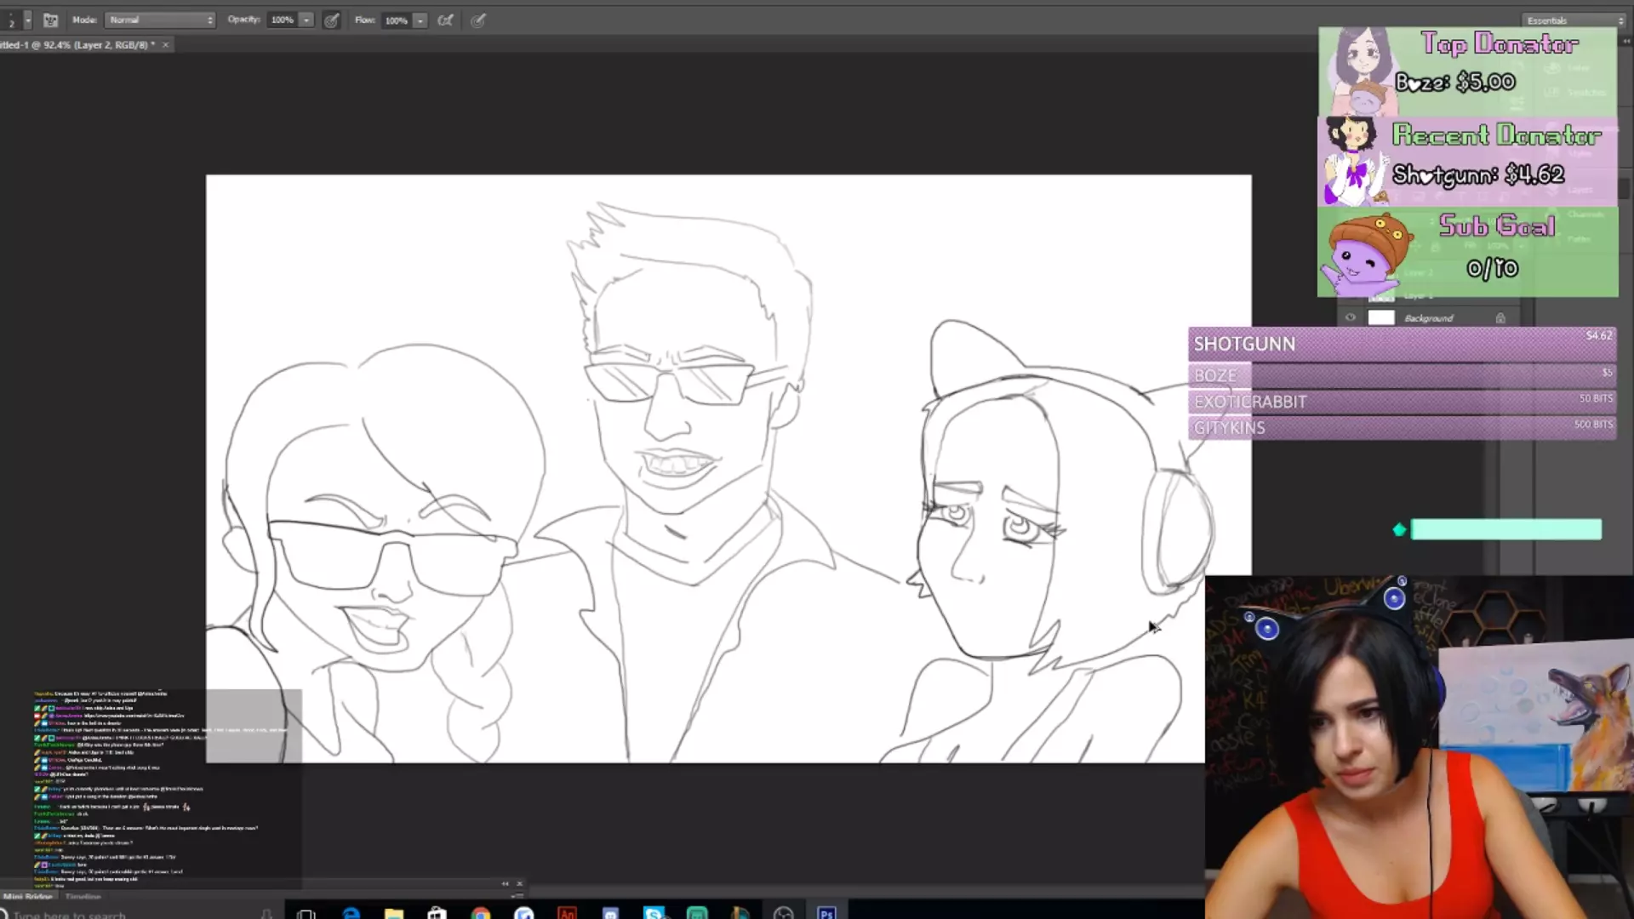Screen dimensions: 1634x919
Task: Switch to Photoshop from the taskbar
Action: (826, 914)
